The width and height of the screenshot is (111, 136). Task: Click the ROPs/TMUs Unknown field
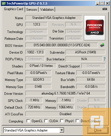click(x=35, y=59)
